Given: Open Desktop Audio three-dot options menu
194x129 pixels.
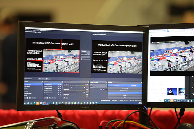Looking at the screenshot, I should click(87, 87).
